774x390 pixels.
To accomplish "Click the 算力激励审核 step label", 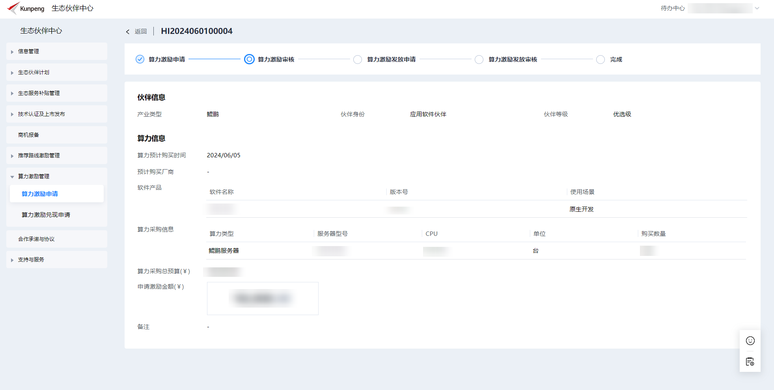I will [x=276, y=59].
